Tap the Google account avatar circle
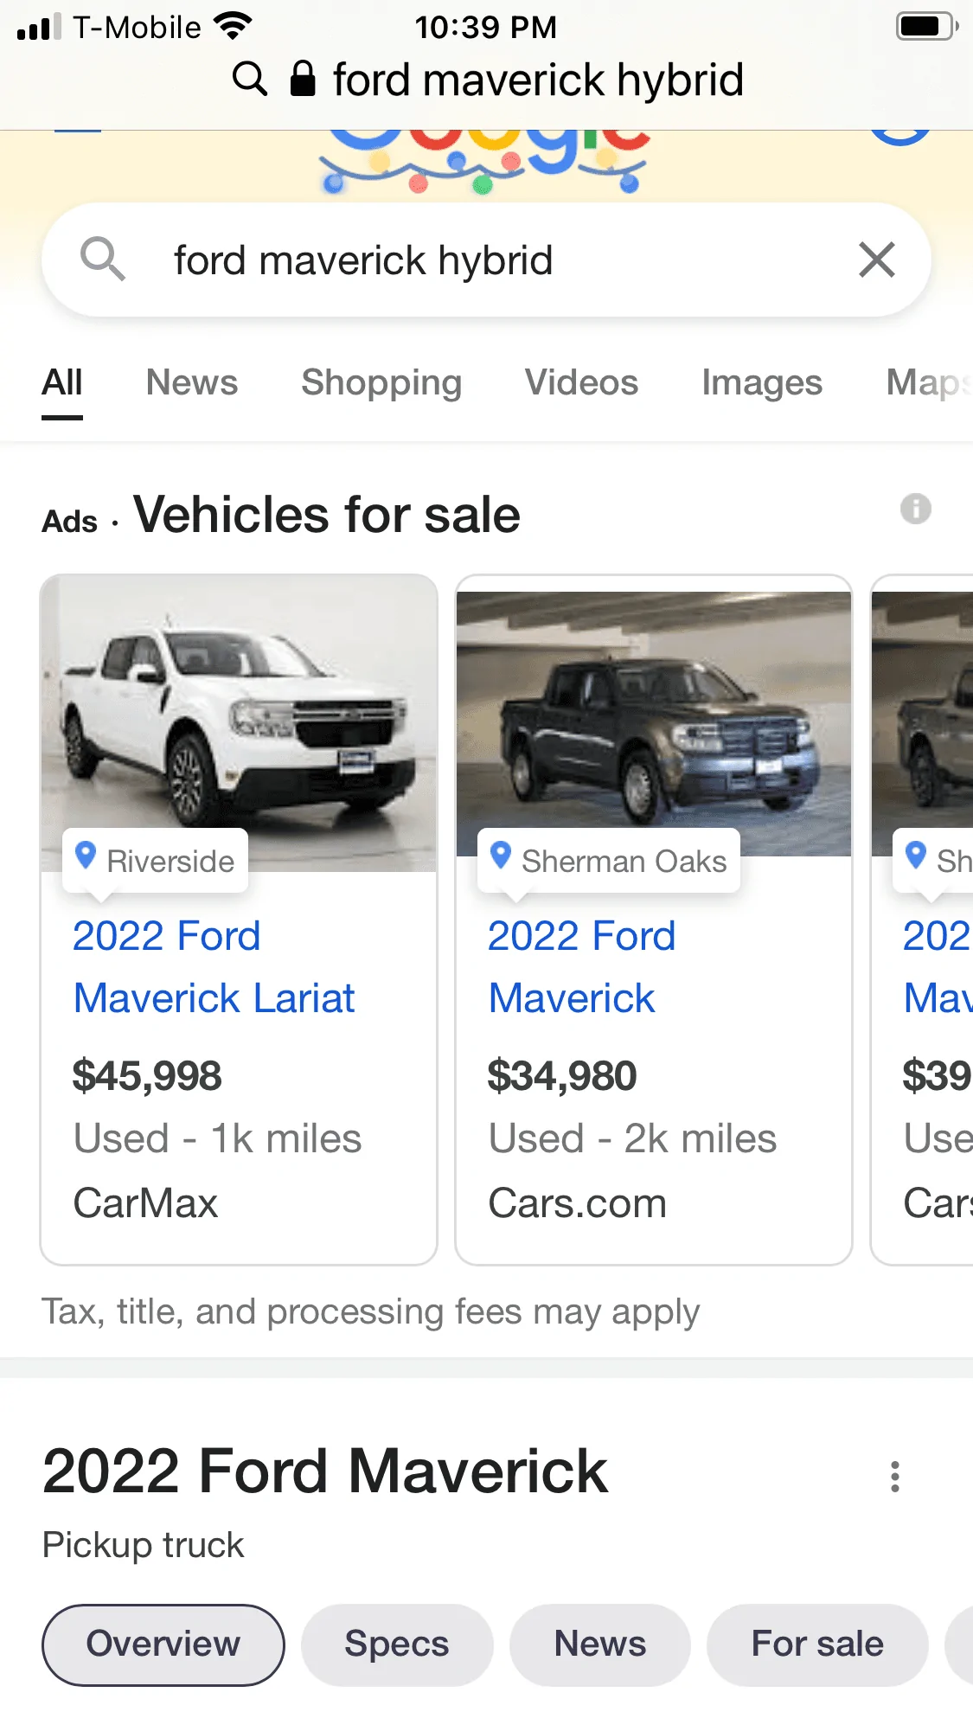 point(900,137)
